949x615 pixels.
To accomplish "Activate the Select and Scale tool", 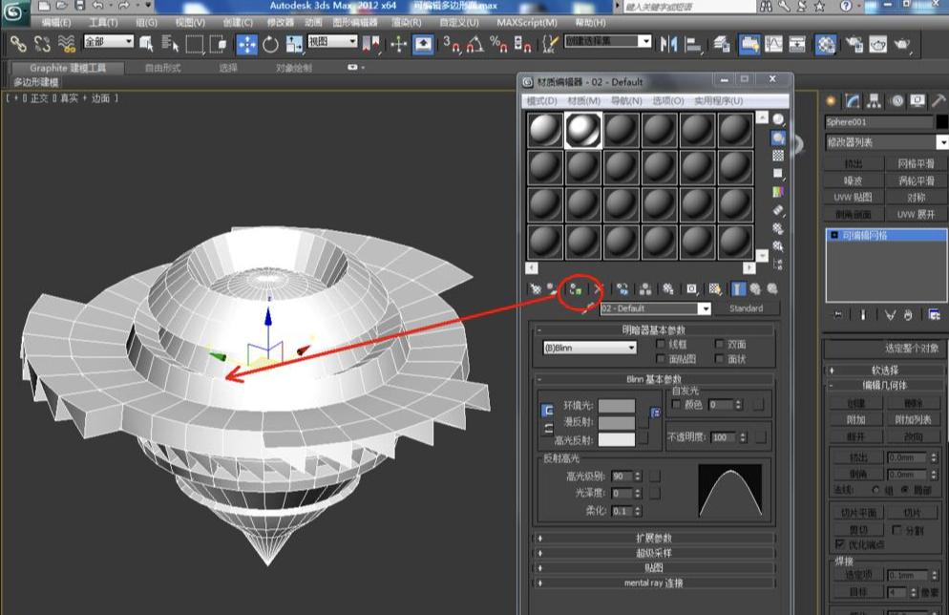I will pyautogui.click(x=294, y=44).
